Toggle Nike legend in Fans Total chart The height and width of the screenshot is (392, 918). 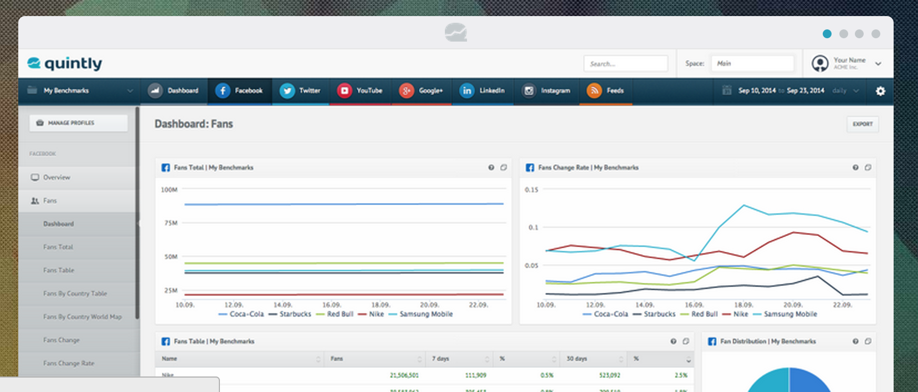(371, 314)
